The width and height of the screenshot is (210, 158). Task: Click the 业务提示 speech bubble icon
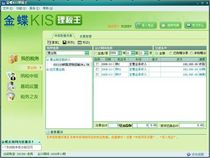coord(47,132)
